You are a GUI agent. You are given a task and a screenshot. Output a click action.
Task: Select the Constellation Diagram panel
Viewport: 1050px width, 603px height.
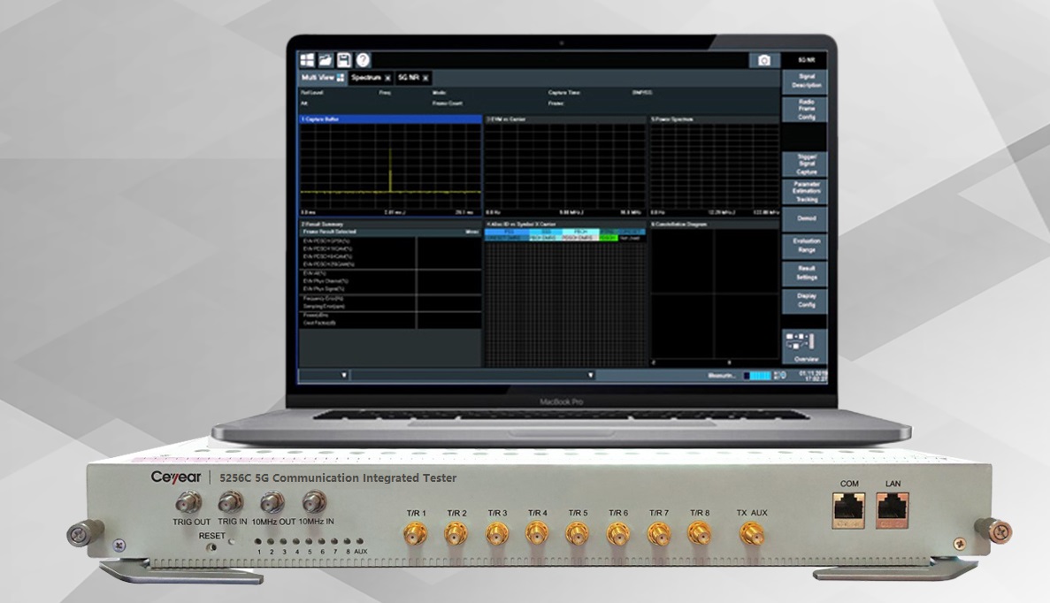tap(715, 294)
